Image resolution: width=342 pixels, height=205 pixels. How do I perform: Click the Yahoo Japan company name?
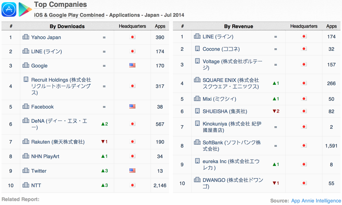(46, 37)
